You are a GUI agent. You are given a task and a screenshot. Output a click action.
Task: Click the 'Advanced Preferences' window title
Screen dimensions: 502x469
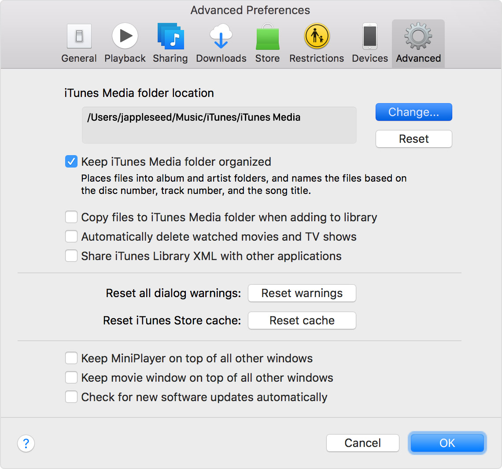pos(251,10)
